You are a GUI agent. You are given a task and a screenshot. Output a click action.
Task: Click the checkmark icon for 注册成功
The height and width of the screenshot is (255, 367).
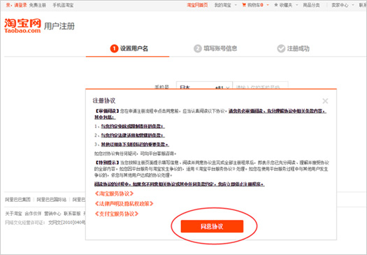click(x=281, y=48)
